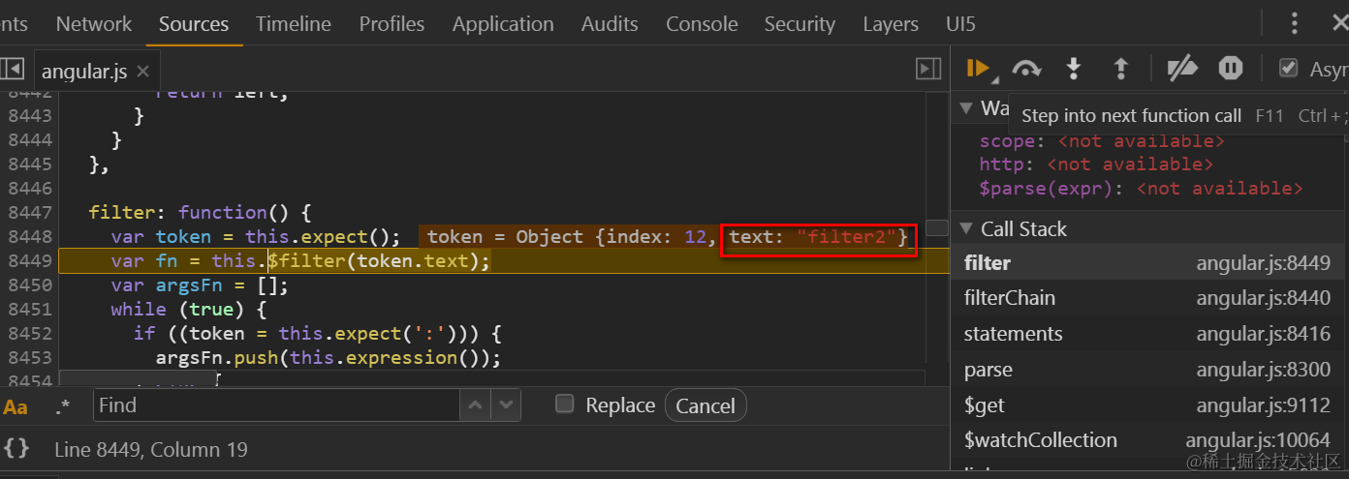Show navigator sidebar icon
The height and width of the screenshot is (479, 1349).
coord(12,69)
